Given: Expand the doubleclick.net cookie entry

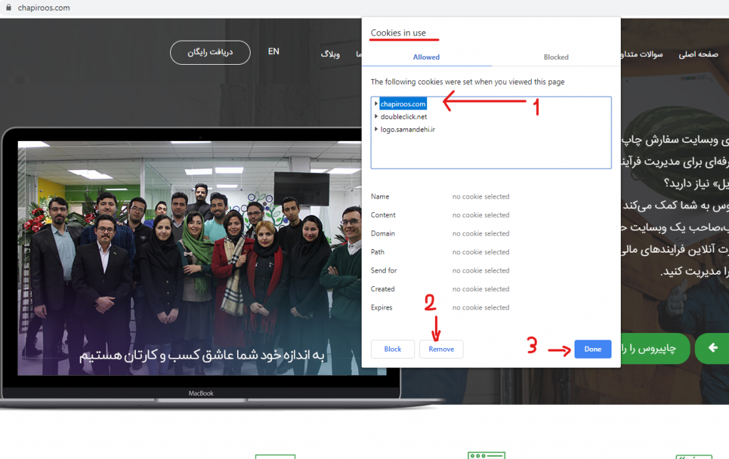Looking at the screenshot, I should pyautogui.click(x=376, y=116).
